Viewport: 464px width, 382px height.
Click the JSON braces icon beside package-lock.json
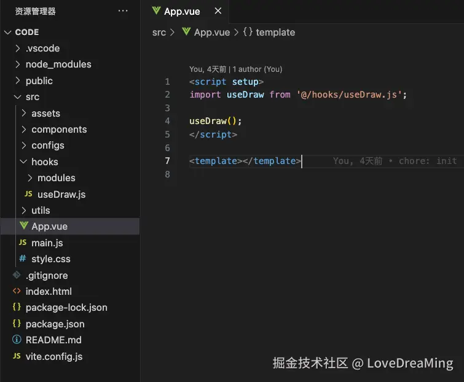coord(17,307)
